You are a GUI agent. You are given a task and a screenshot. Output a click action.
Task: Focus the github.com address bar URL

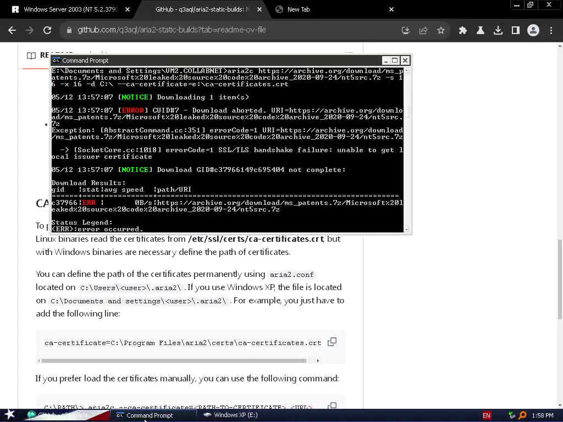pyautogui.click(x=172, y=30)
